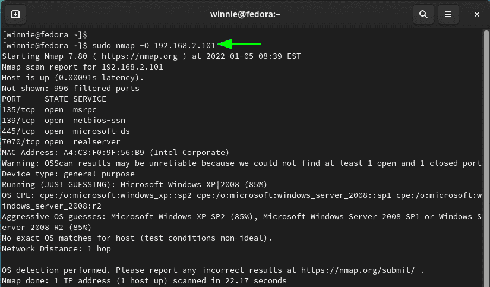The height and width of the screenshot is (287, 490).
Task: Open the hamburger menu
Action: pos(448,14)
